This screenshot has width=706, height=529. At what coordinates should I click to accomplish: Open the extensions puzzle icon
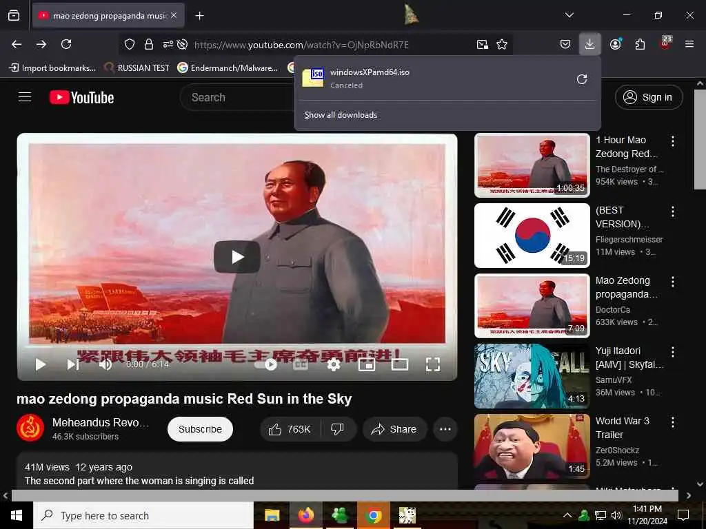pos(640,44)
